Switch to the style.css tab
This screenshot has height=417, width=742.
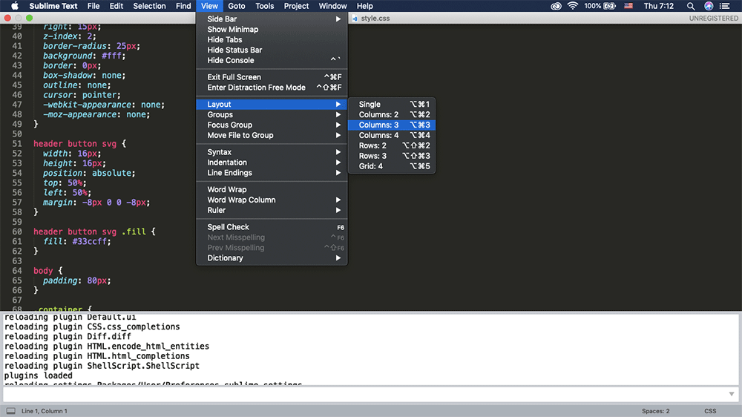pos(375,19)
